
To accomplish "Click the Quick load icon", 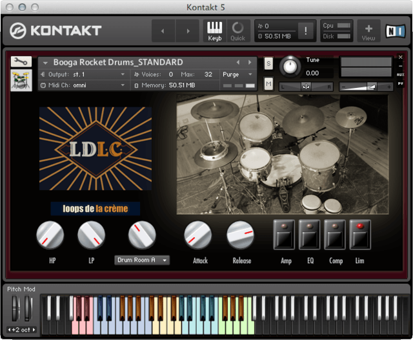I will pyautogui.click(x=238, y=30).
